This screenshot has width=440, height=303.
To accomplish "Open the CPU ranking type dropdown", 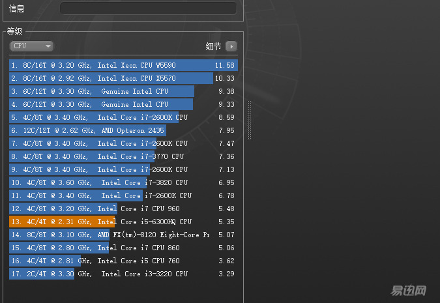I will [x=31, y=46].
